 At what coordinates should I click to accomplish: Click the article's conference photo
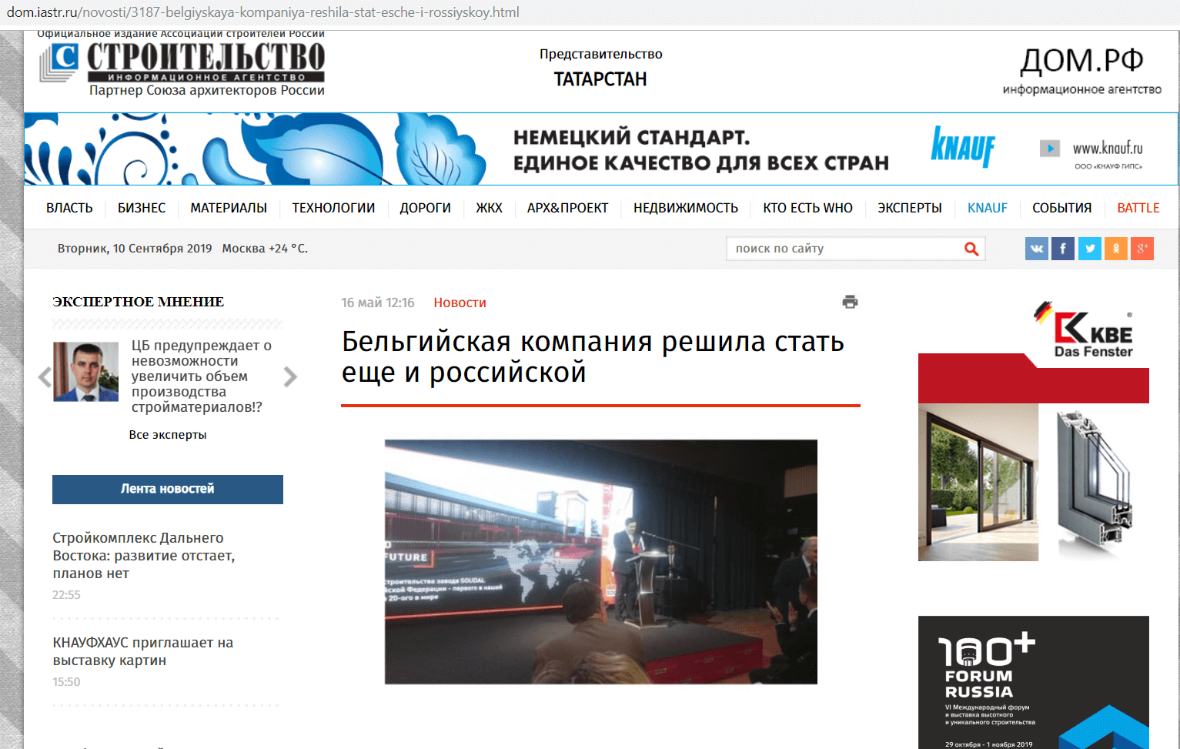601,562
